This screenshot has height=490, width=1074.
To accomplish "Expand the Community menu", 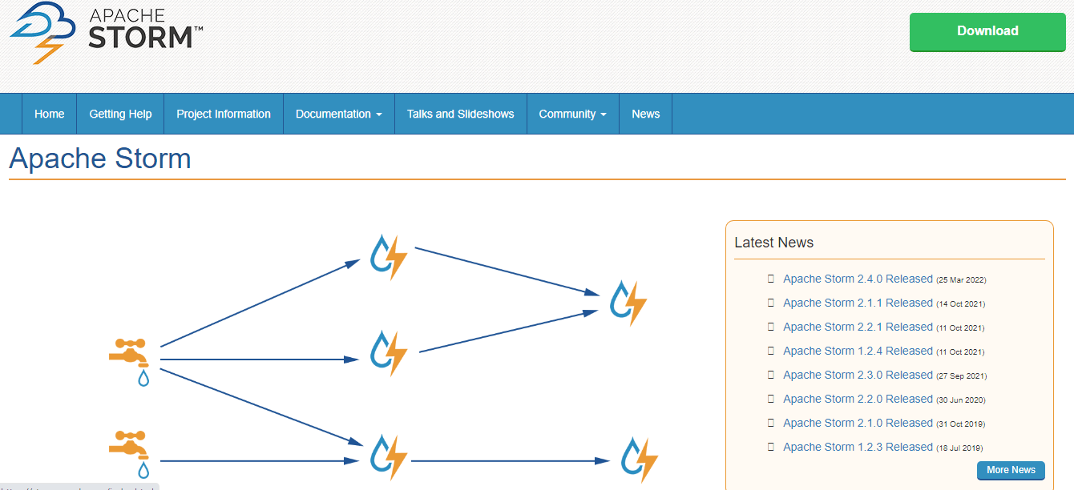I will pyautogui.click(x=572, y=114).
